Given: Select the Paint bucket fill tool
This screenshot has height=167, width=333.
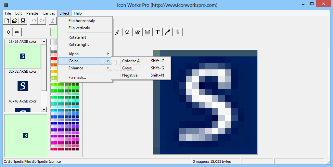Looking at the screenshot, I should [x=147, y=32].
